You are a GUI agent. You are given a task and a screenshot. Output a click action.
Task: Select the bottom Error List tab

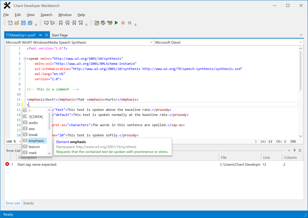point(13,203)
